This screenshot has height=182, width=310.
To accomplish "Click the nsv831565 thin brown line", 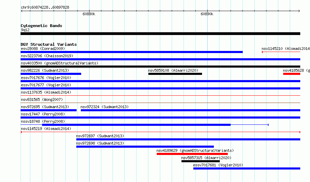I will [x=161, y=103].
